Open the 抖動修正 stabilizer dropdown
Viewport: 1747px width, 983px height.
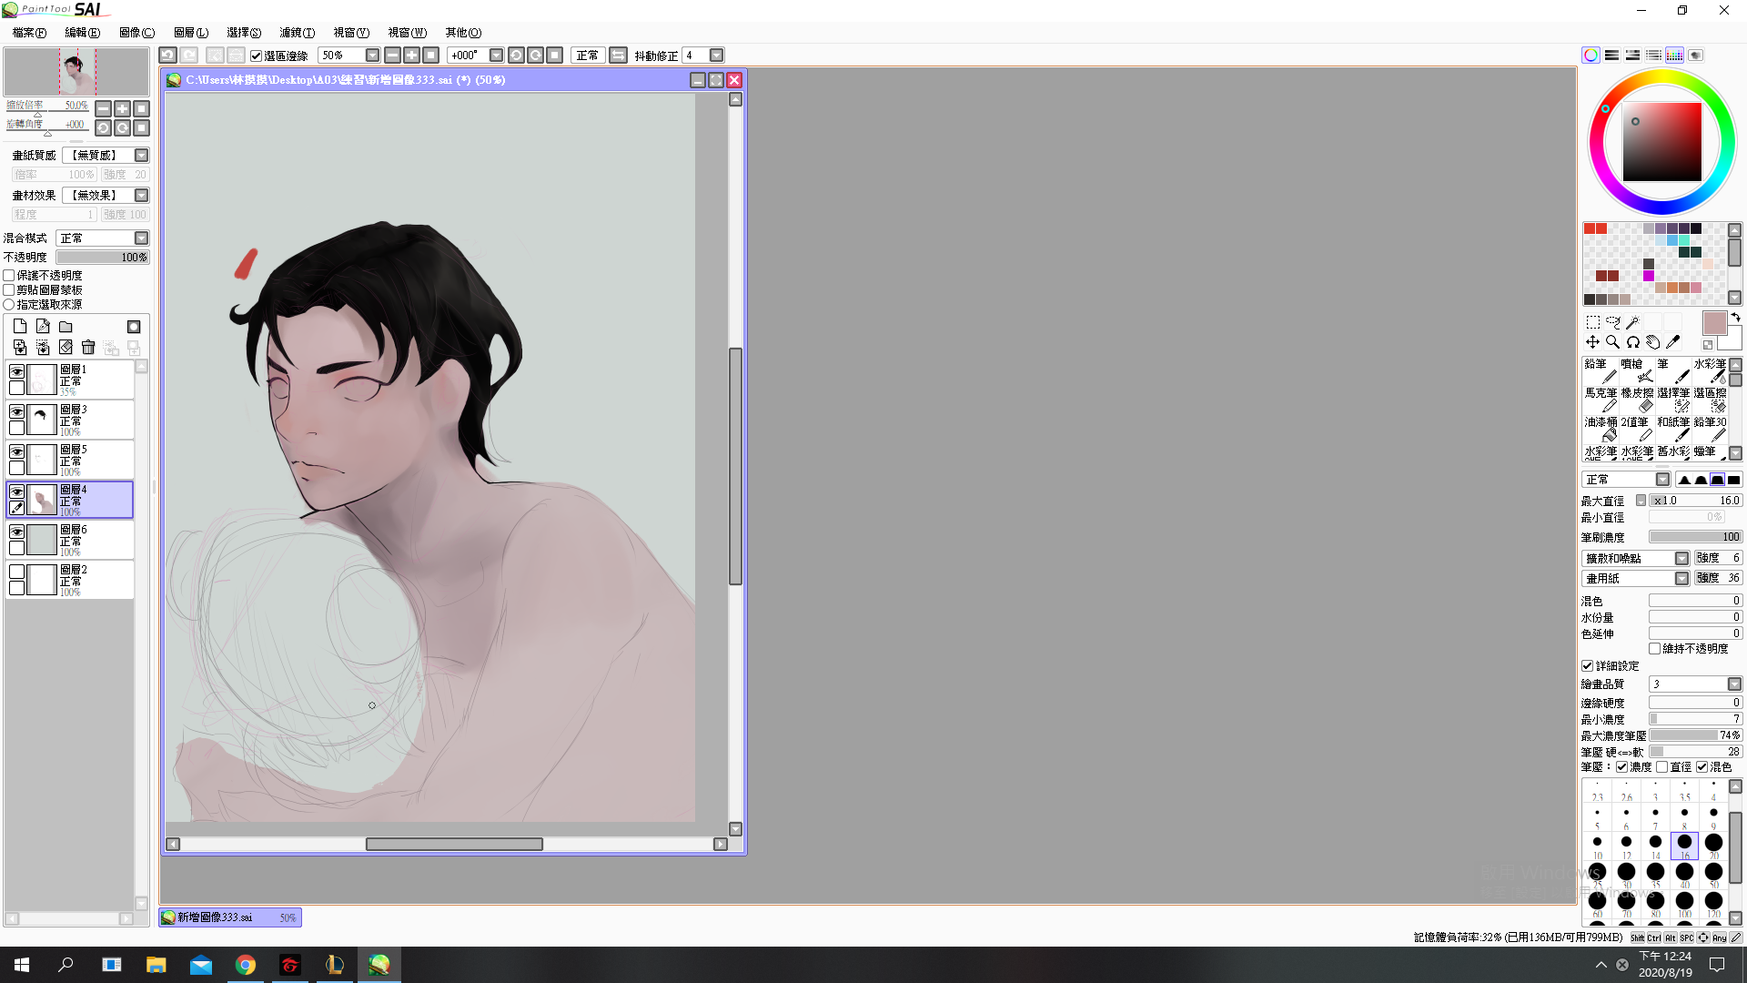(x=716, y=56)
